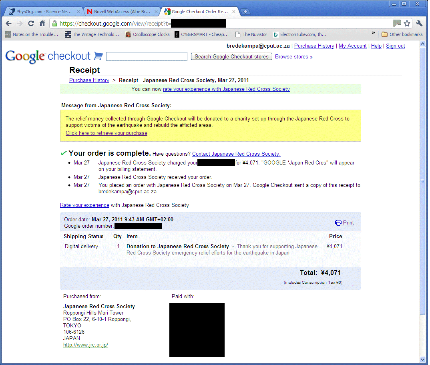This screenshot has width=430, height=365.
Task: Reload the page with the refresh icon
Action: click(x=31, y=23)
